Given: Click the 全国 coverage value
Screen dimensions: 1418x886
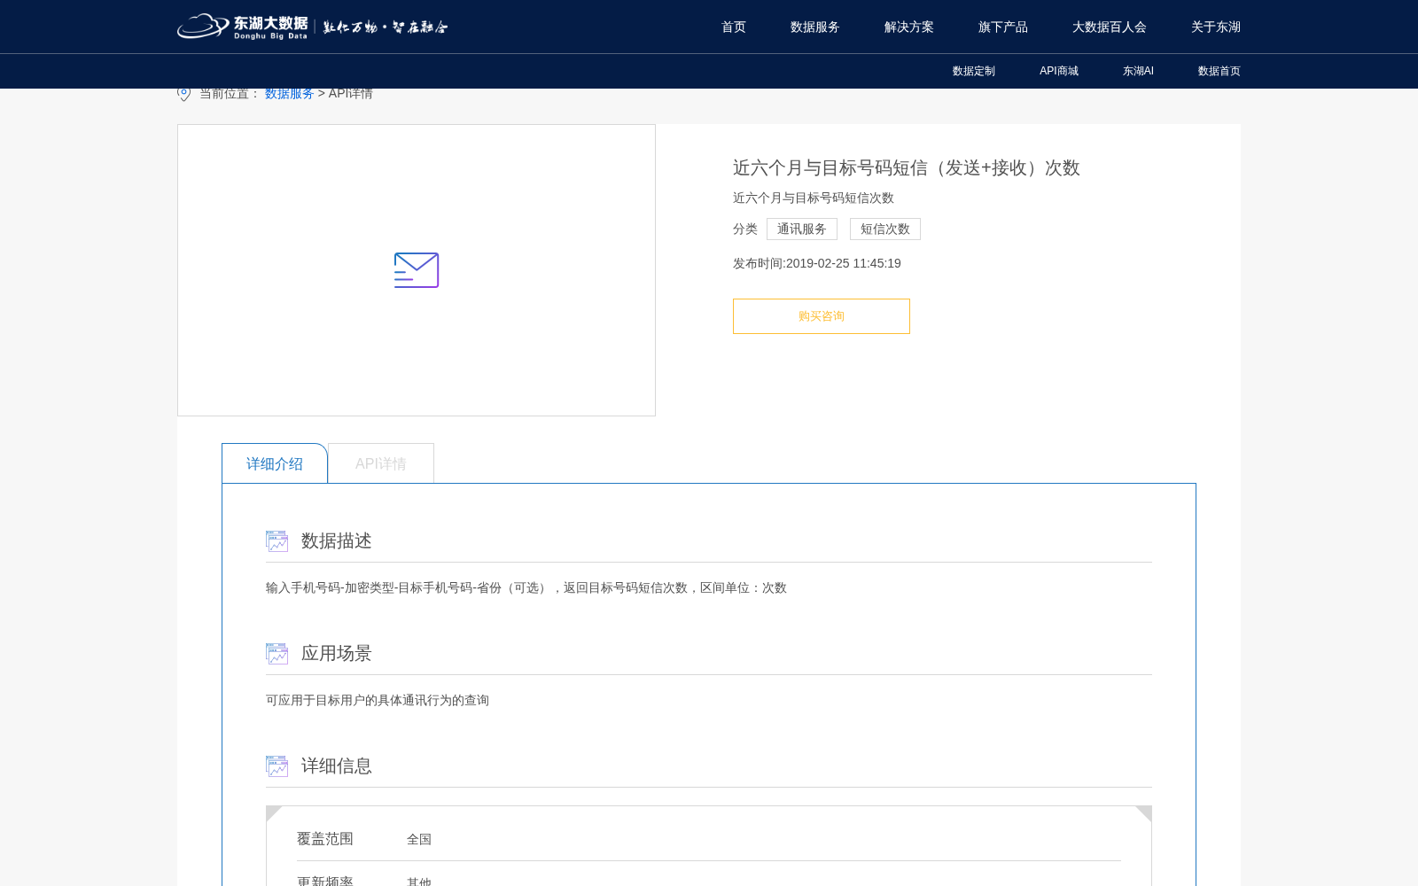Looking at the screenshot, I should coord(419,839).
